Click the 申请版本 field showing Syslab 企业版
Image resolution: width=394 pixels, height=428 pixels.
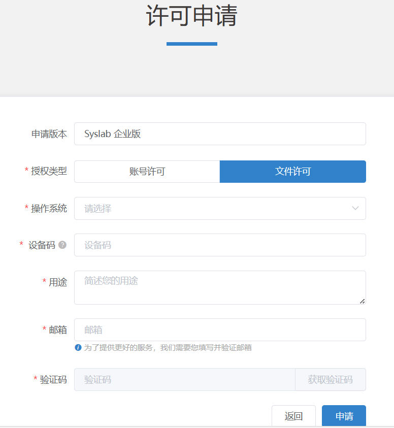[x=219, y=134]
